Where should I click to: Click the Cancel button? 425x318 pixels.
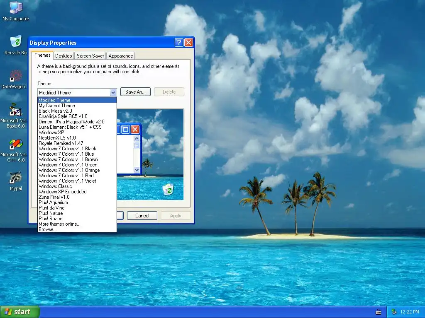click(x=142, y=215)
